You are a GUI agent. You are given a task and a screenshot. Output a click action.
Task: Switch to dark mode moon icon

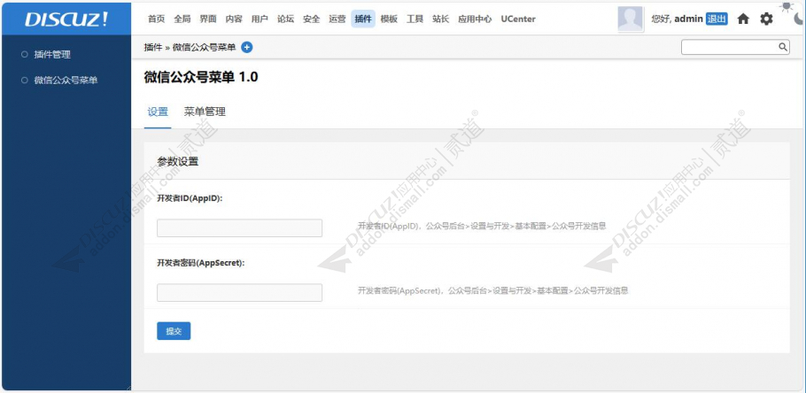pyautogui.click(x=799, y=19)
